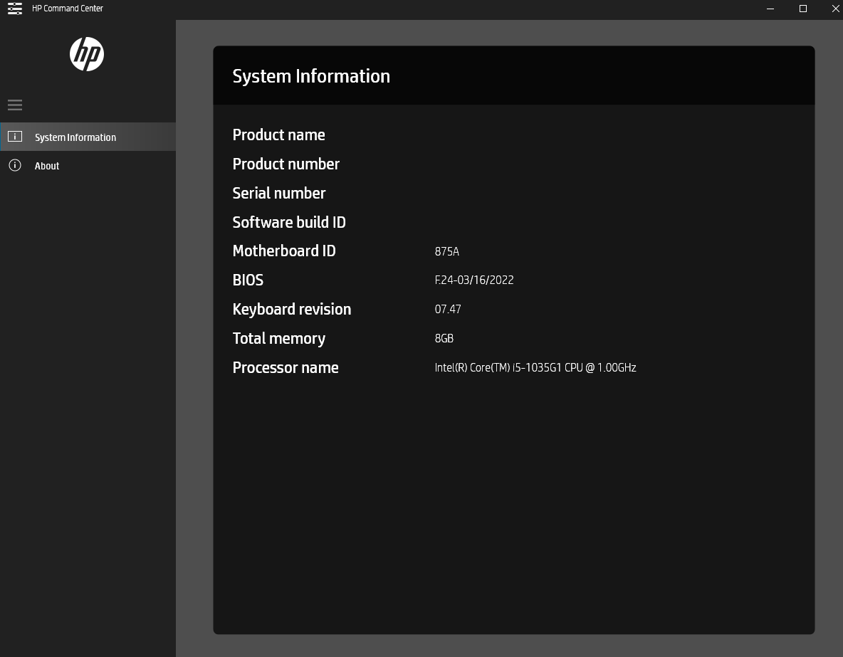Click the HP Command Center title bar icon
This screenshot has height=657, width=843.
point(15,8)
